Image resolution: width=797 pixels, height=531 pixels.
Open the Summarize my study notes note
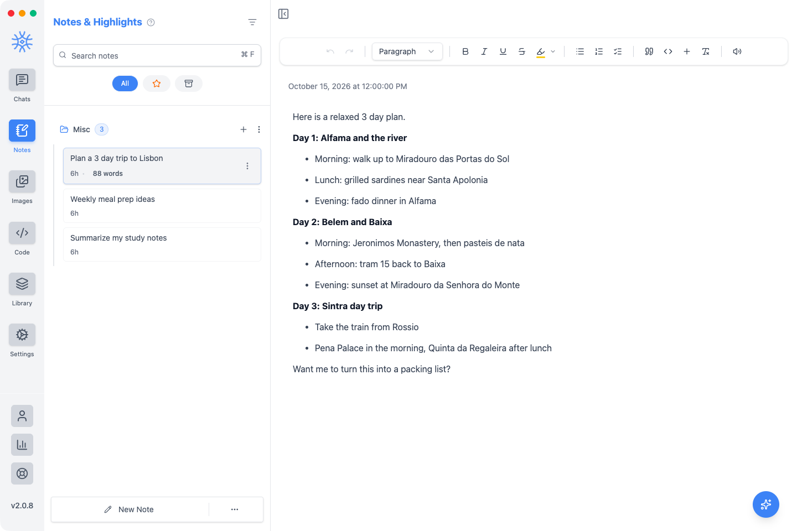pyautogui.click(x=162, y=244)
